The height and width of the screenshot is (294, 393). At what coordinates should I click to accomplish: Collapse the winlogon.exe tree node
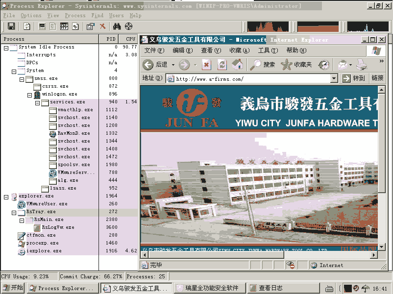tap(29, 95)
